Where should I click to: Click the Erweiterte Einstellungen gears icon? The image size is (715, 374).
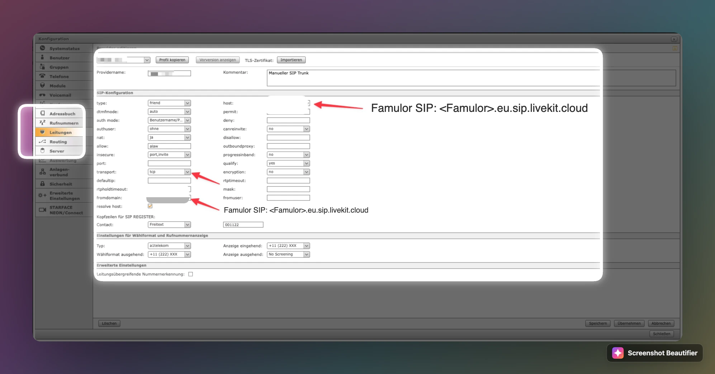click(x=42, y=195)
